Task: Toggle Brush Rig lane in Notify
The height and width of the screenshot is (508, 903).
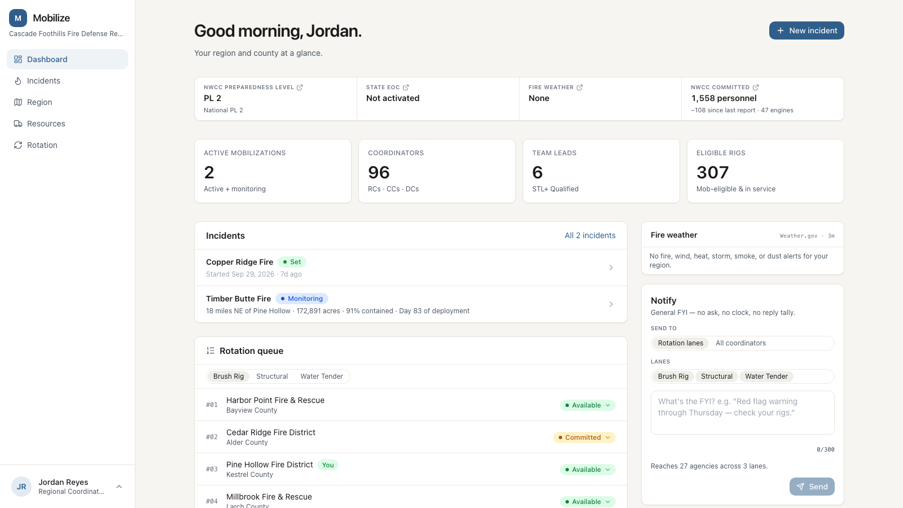Action: tap(673, 376)
